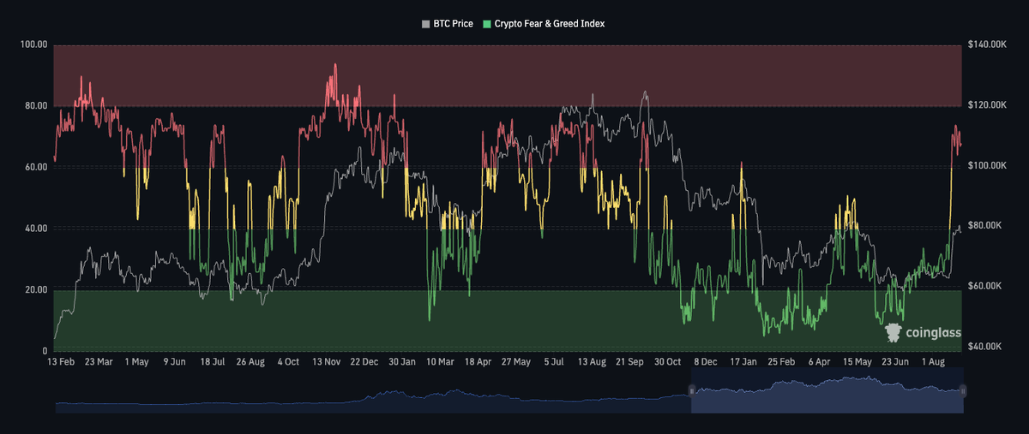Click the gray BTC Price legend swatch

pyautogui.click(x=426, y=24)
